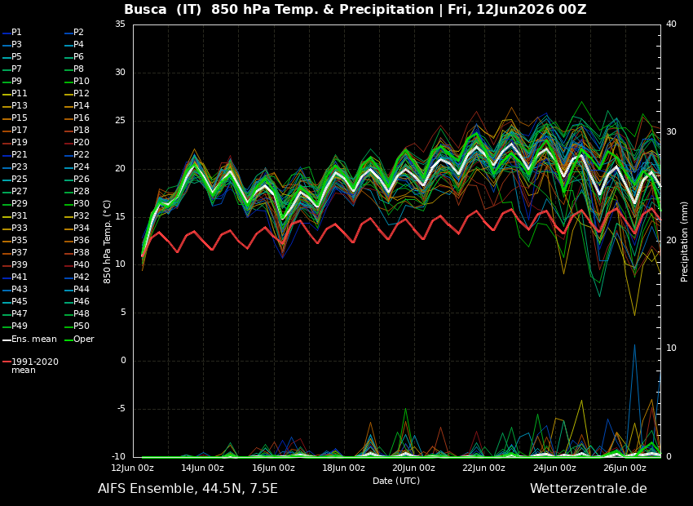This screenshot has width=693, height=506.
Task: Select the '14Jun 00z' date axis label
Action: pos(202,468)
